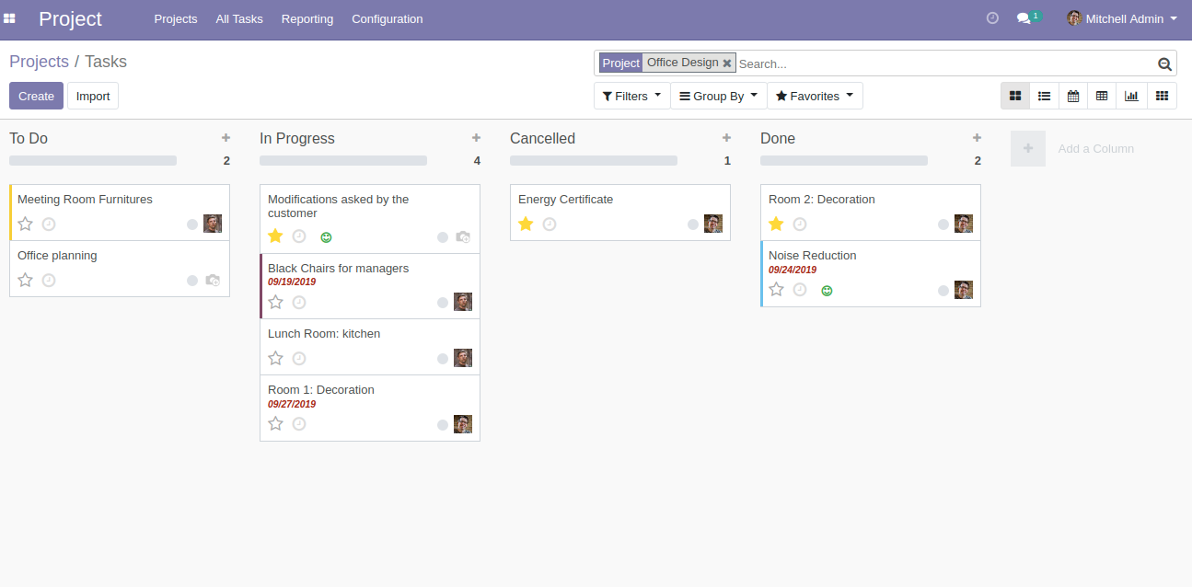This screenshot has height=587, width=1192.
Task: Open the apps grid home menu
Action: click(10, 18)
